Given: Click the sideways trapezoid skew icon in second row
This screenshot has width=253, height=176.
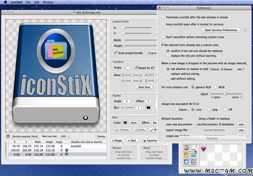Looking at the screenshot, I should (x=146, y=81).
